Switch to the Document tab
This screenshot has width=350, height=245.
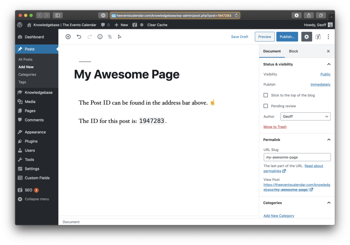[272, 51]
